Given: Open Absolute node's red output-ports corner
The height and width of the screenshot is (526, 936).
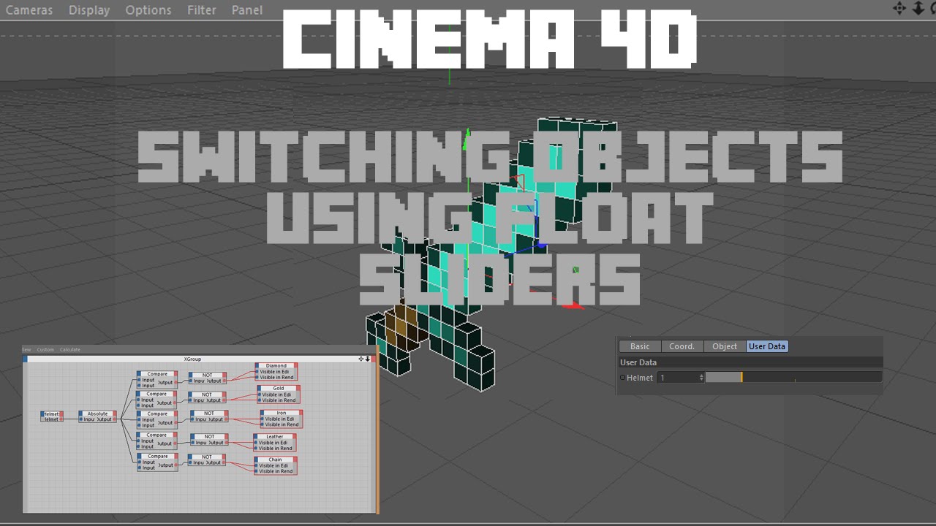Looking at the screenshot, I should (115, 413).
